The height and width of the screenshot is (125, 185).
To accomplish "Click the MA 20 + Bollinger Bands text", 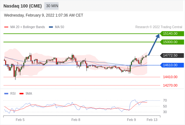I will point(28,27).
